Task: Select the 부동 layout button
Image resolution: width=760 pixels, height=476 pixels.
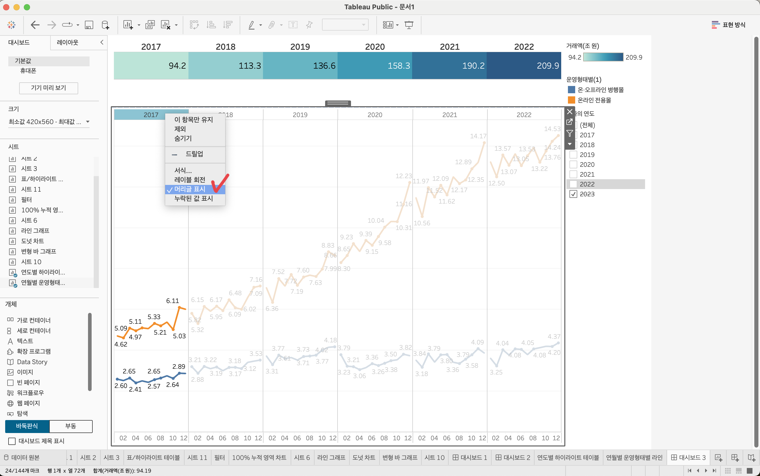Action: click(71, 426)
